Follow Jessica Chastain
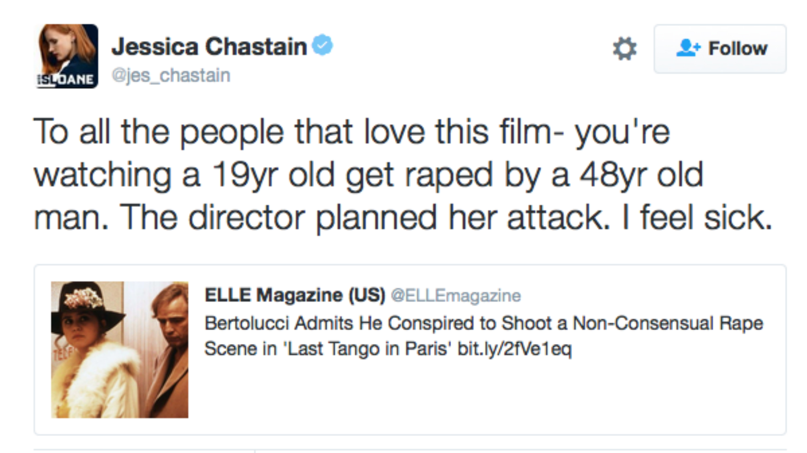 pos(720,49)
